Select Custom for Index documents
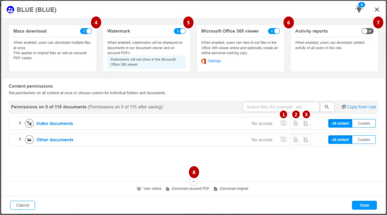 click(364, 123)
